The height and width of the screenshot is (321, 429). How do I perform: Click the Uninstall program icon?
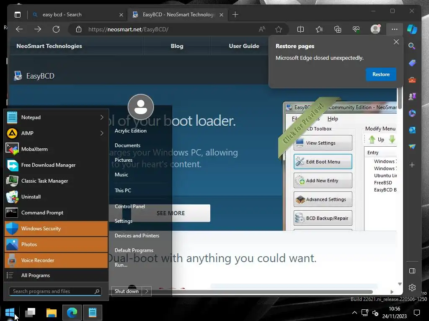(12, 196)
